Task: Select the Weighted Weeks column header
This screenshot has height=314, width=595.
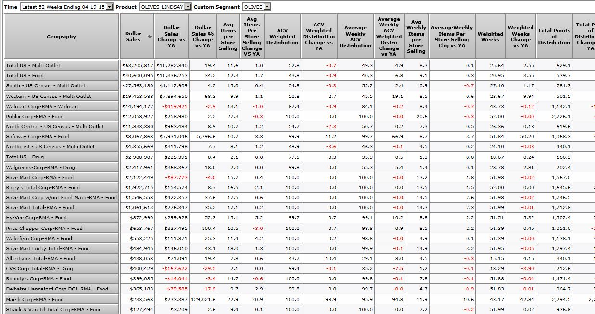Action: [490, 37]
